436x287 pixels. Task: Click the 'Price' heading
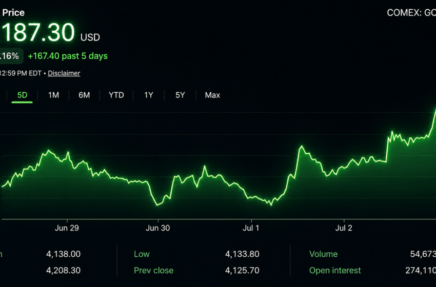13,12
